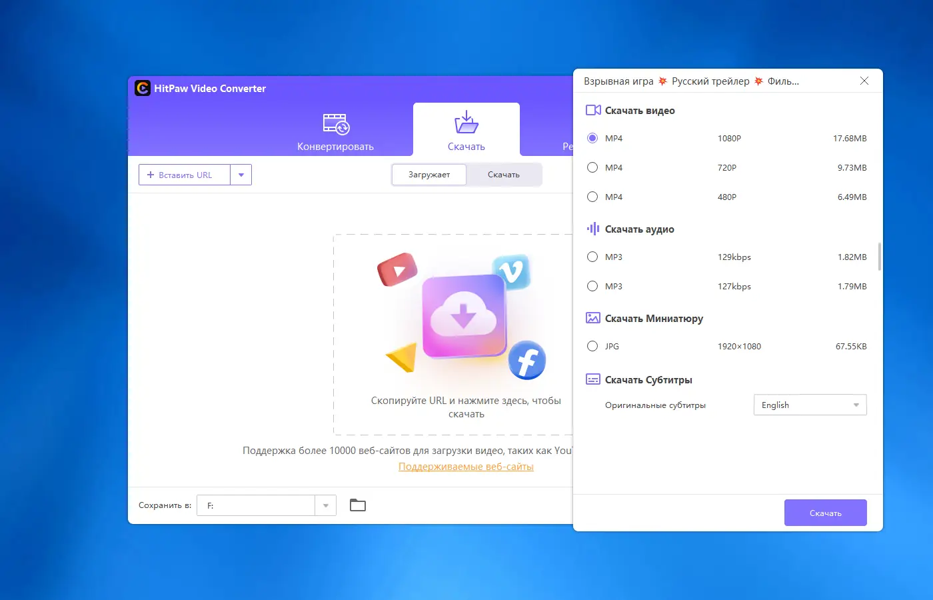Click the 127kbps bitrate label
The width and height of the screenshot is (933, 600).
734,286
